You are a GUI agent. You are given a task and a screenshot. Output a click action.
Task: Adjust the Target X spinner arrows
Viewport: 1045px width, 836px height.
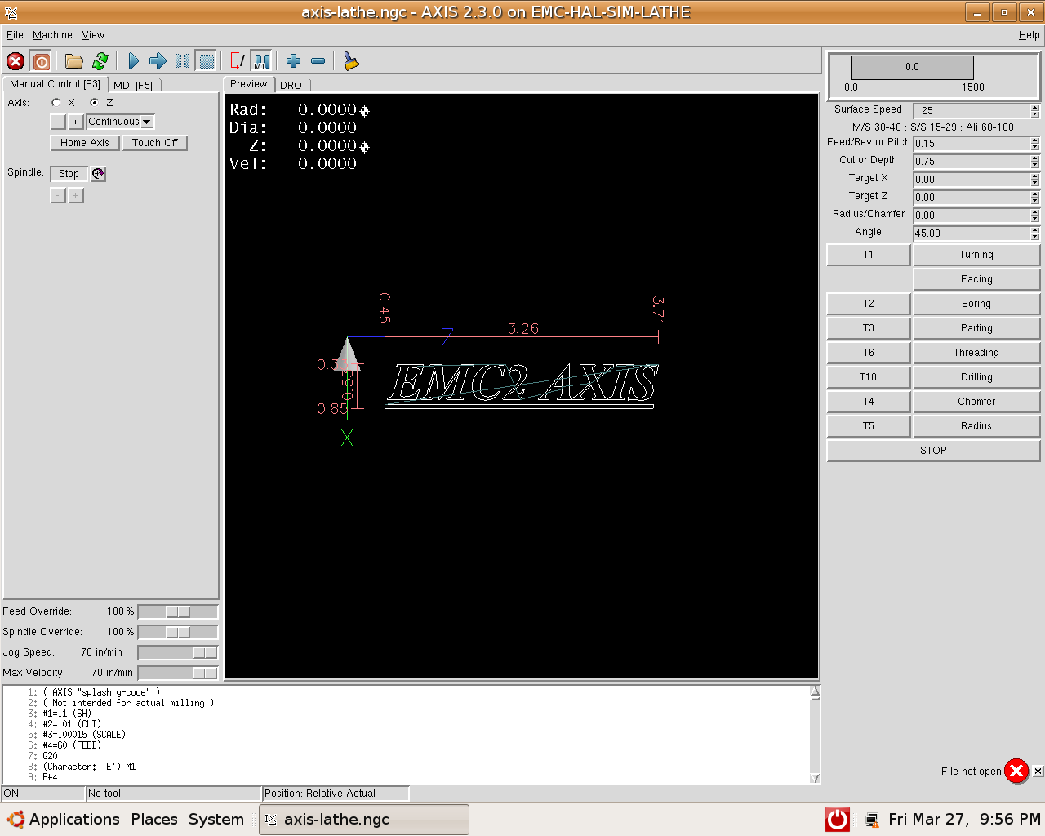pyautogui.click(x=1035, y=179)
